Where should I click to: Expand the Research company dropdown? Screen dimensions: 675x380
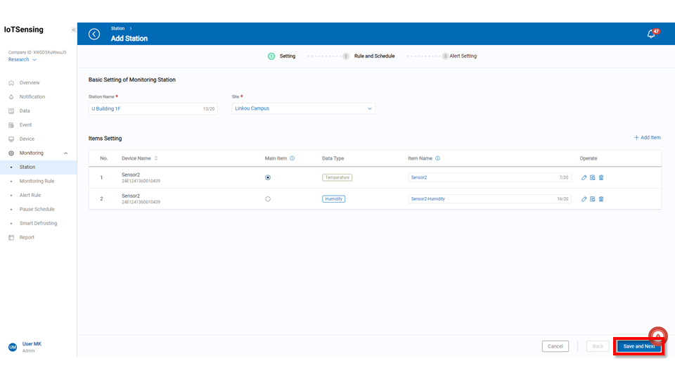(x=22, y=60)
